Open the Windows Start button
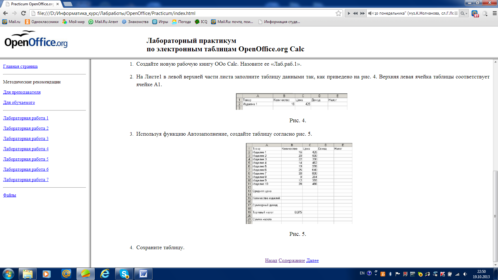 pyautogui.click(x=8, y=274)
